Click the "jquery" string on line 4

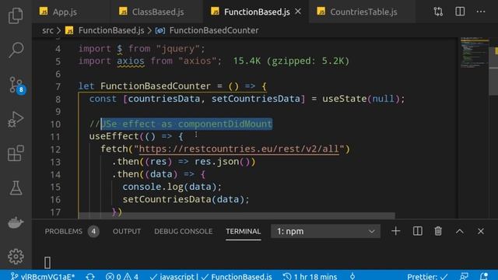[x=177, y=48]
